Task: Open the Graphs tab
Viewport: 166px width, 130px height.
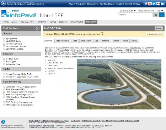Action: pos(116,41)
